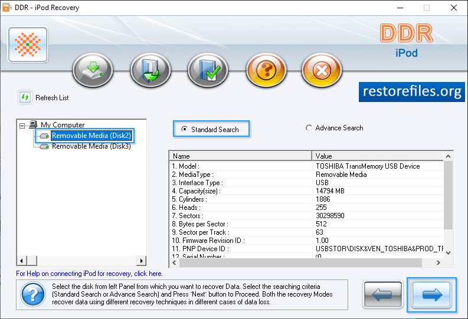Viewport: 468px width, 319px height.
Task: Click scroll down arrow in details table
Action: 448,253
